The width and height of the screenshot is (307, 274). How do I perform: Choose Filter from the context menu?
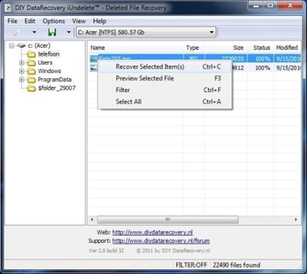point(165,90)
